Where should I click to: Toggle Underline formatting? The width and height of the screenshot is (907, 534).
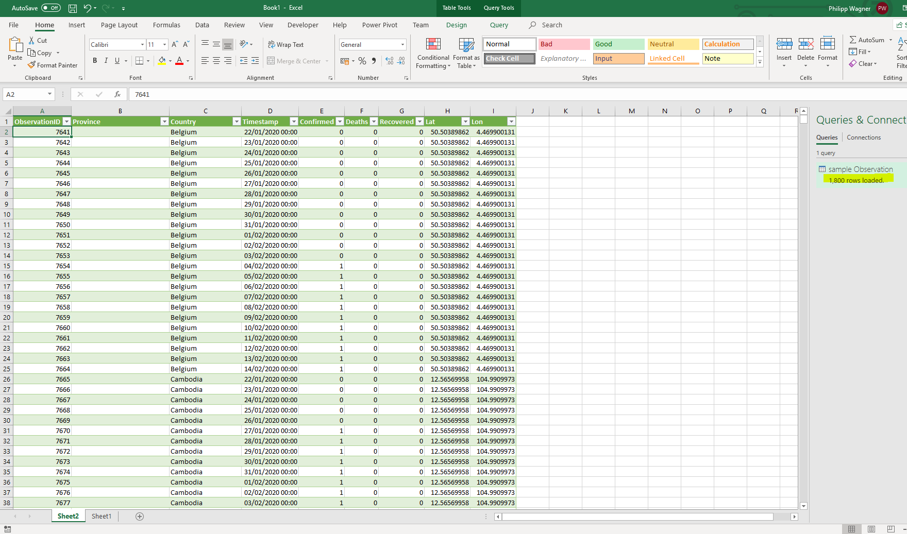(x=117, y=61)
